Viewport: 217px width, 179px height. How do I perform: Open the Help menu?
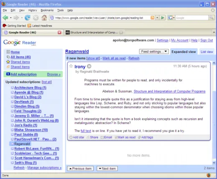click(x=70, y=10)
